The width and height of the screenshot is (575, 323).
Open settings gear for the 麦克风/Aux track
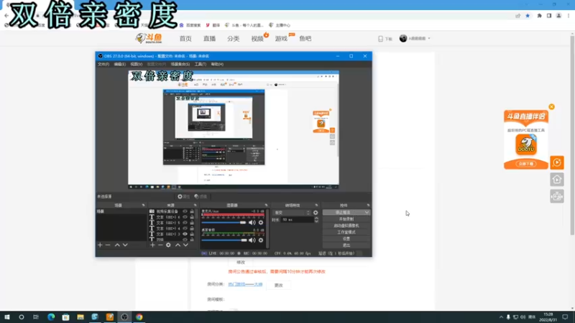click(261, 223)
